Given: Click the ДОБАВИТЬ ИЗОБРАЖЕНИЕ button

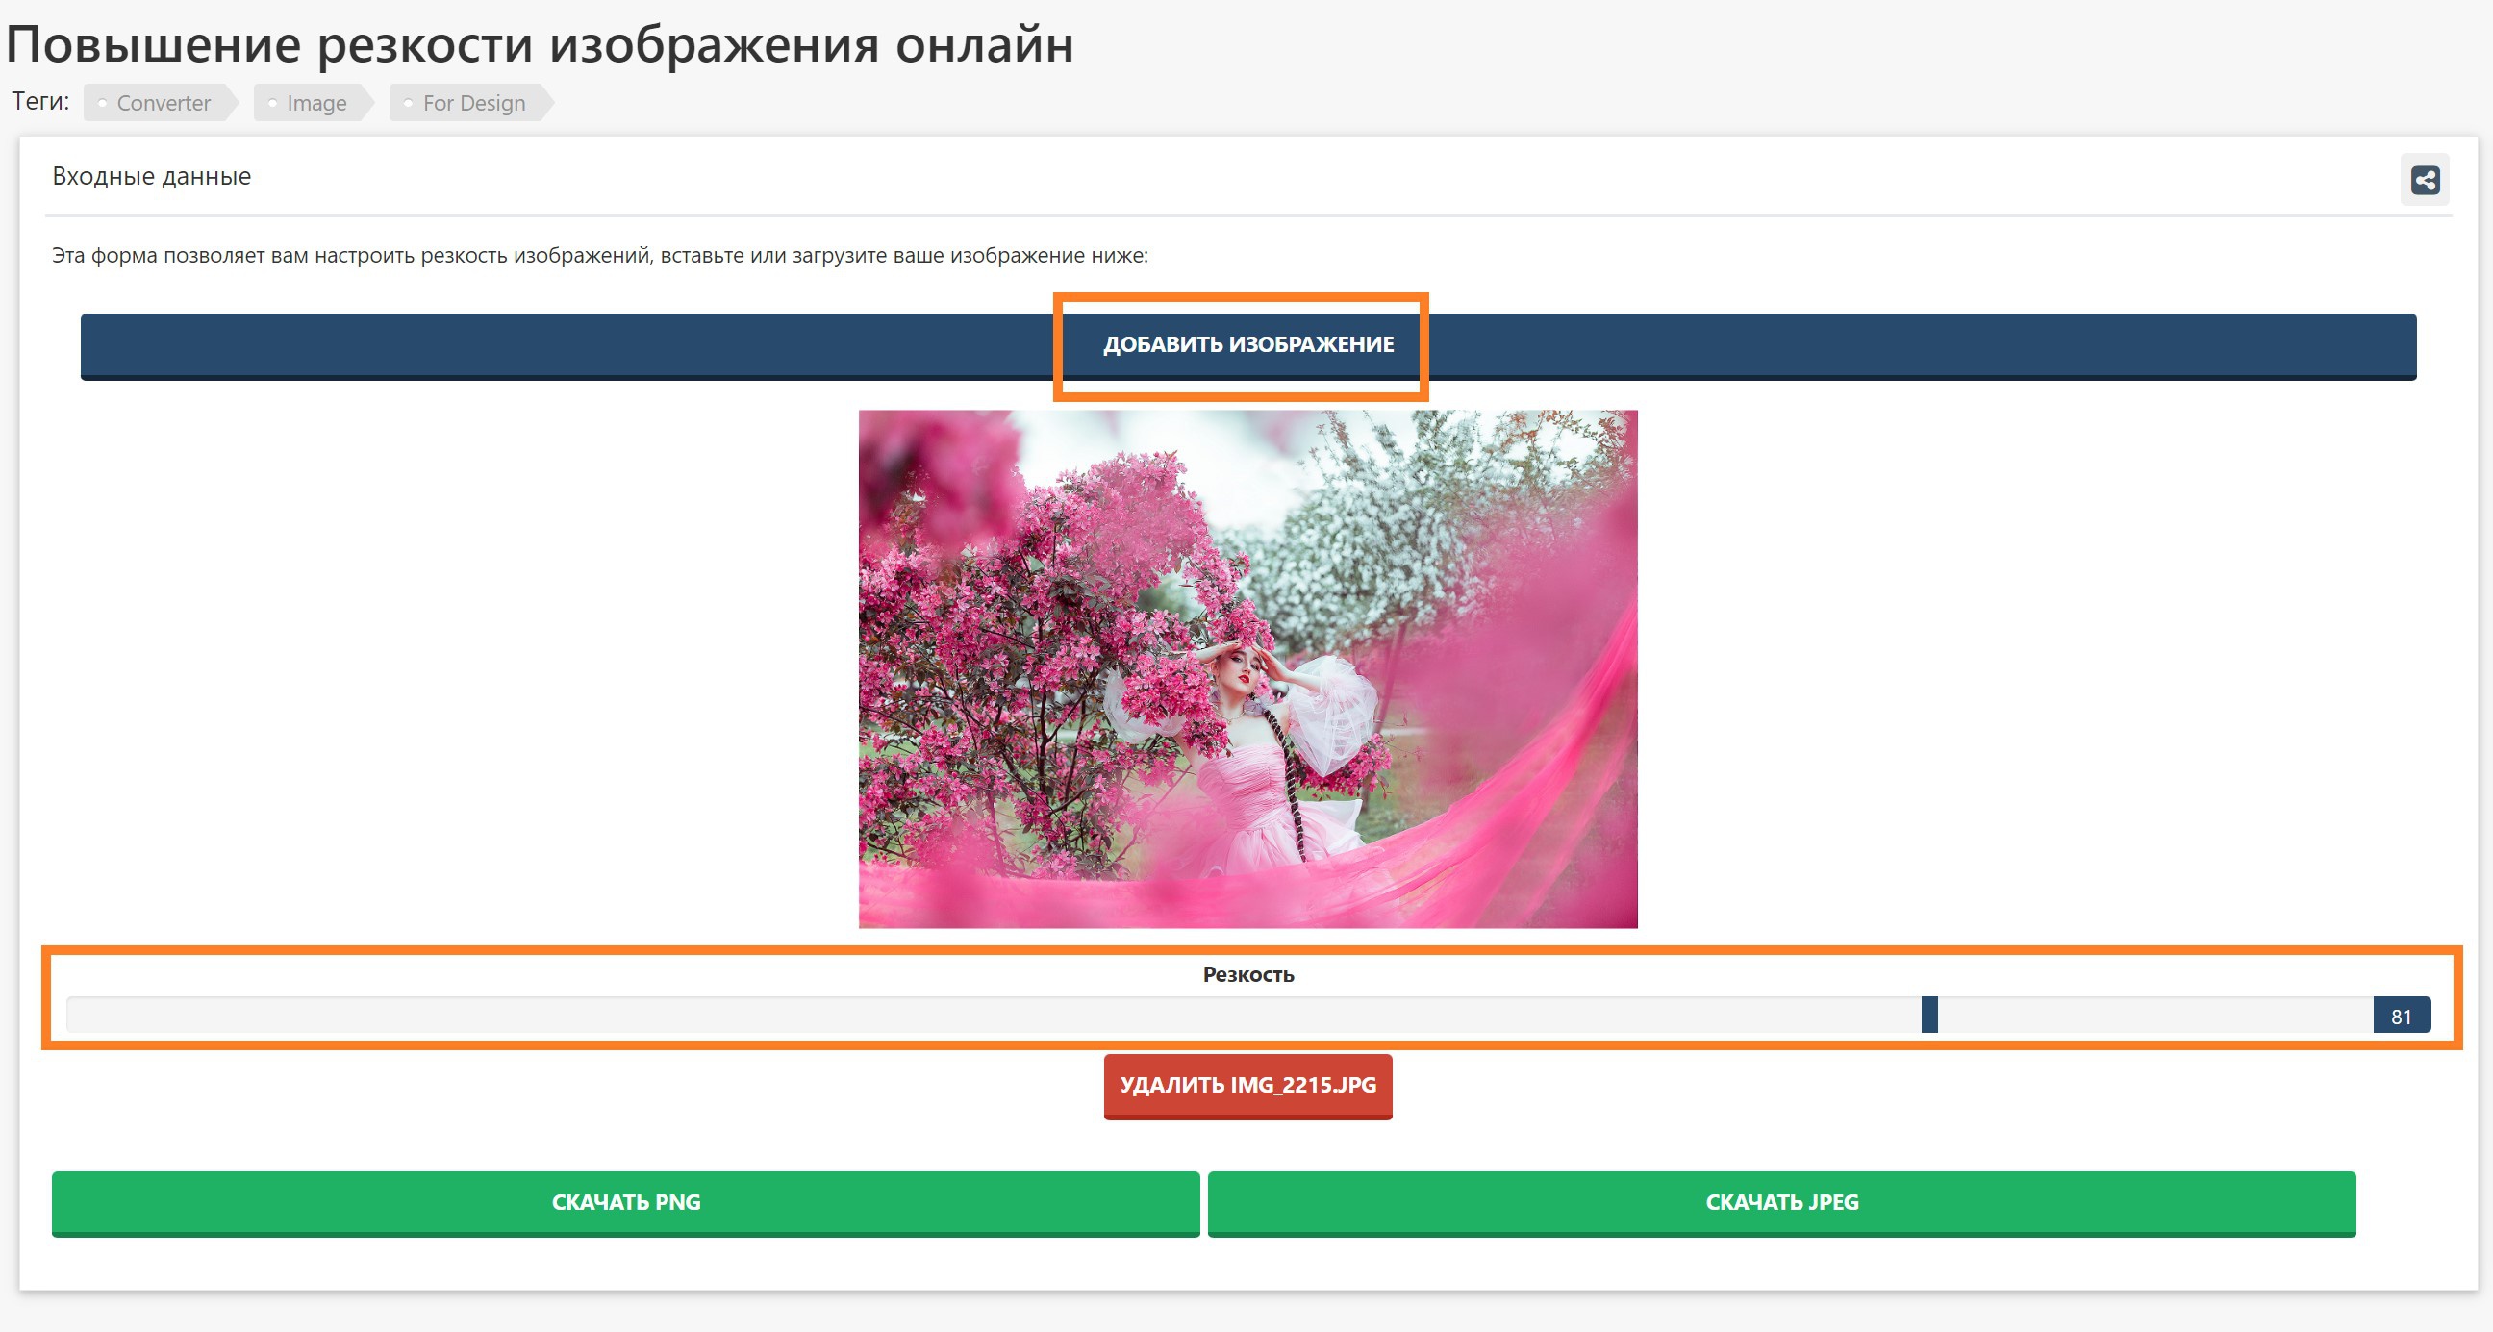Looking at the screenshot, I should (x=1248, y=346).
